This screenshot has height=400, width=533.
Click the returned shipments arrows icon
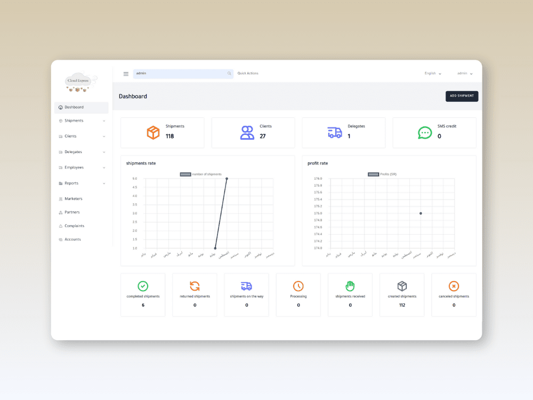point(195,286)
